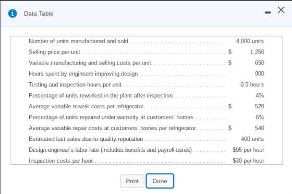Click Estimated lost sales row label
The image size is (292, 194).
pyautogui.click(x=86, y=139)
